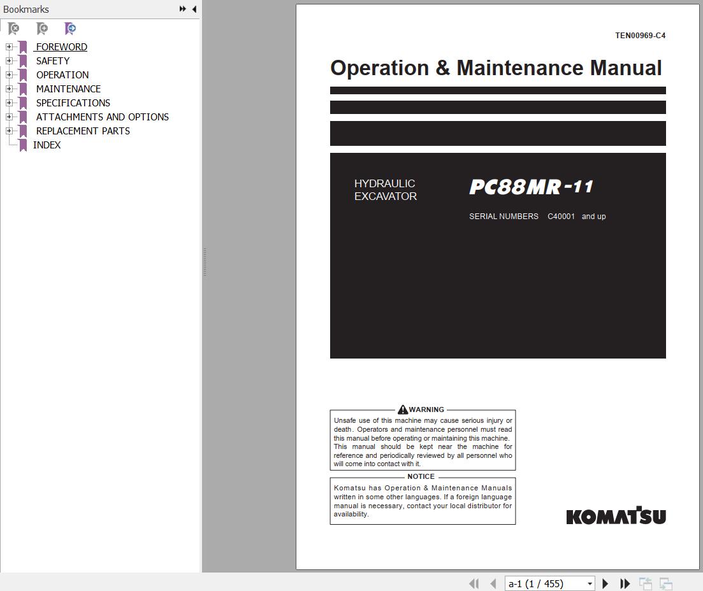Expand the ATTACHMENTS AND OPTIONS bookmark

(9, 117)
